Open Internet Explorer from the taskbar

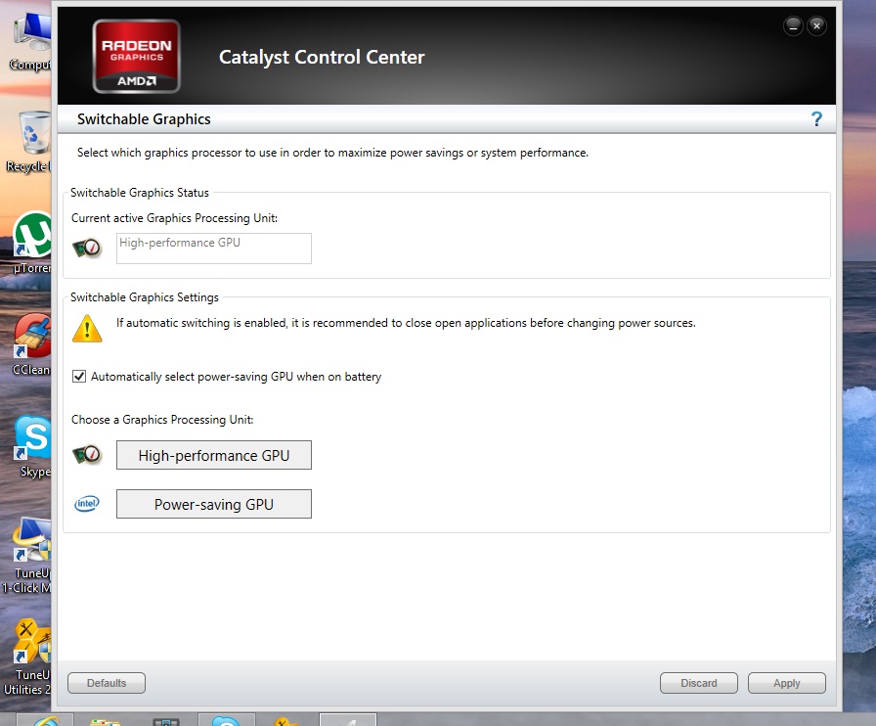pos(45,720)
